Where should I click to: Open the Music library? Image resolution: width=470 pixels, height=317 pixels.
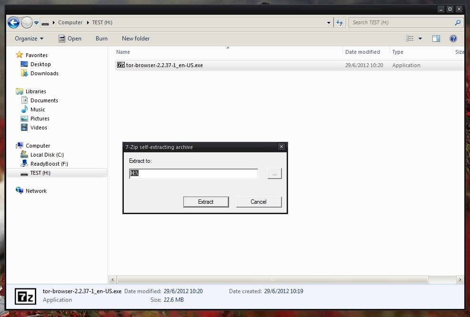[x=38, y=109]
